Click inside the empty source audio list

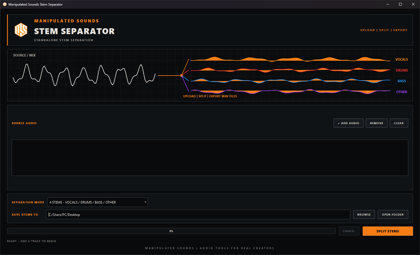point(210,158)
